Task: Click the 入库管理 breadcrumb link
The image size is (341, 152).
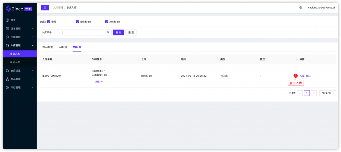Action: pos(58,8)
